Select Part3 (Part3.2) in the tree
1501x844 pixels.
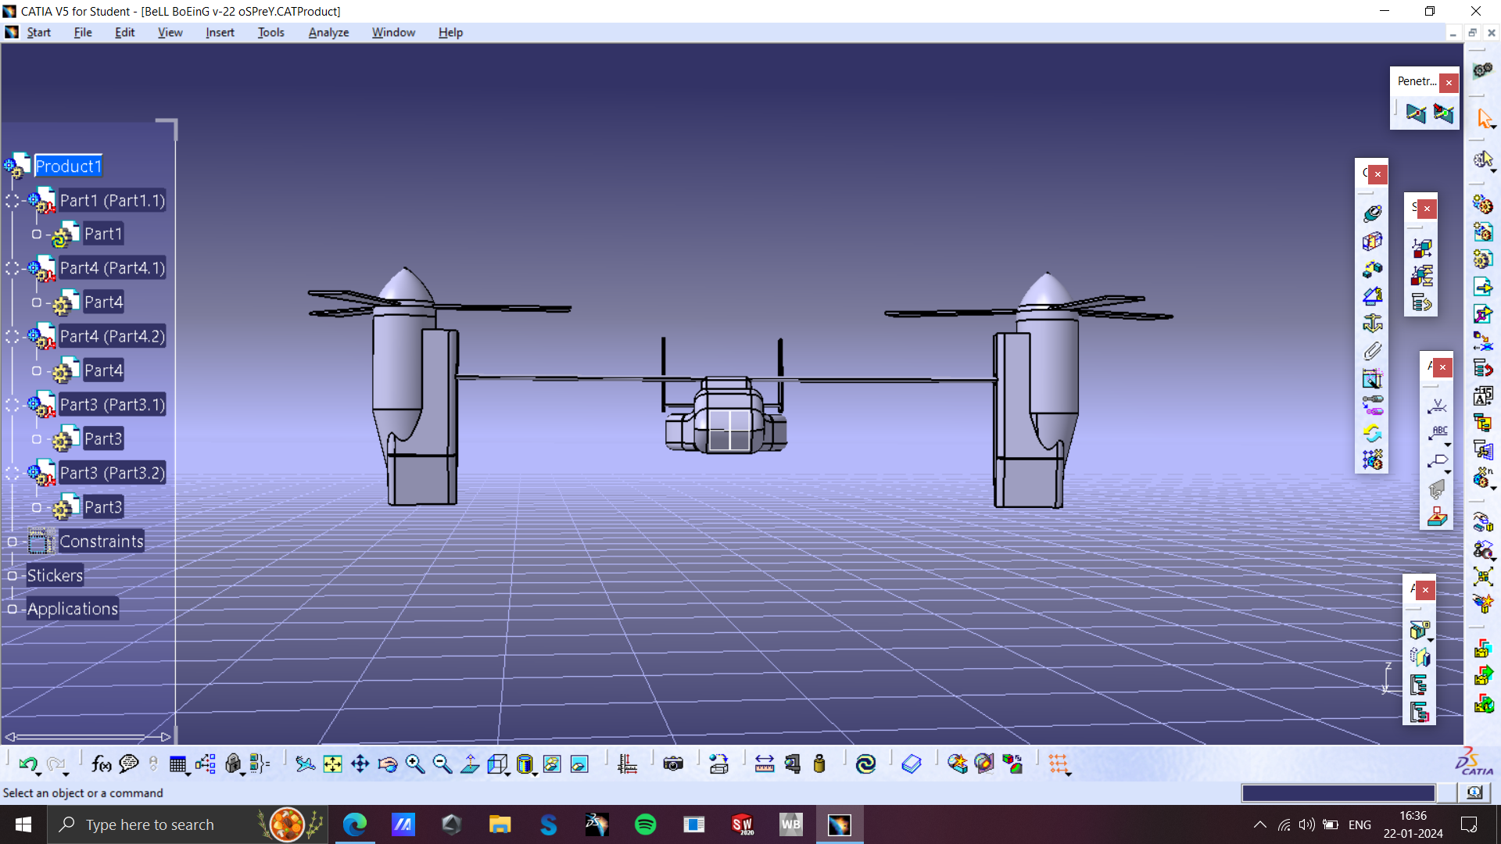(112, 473)
